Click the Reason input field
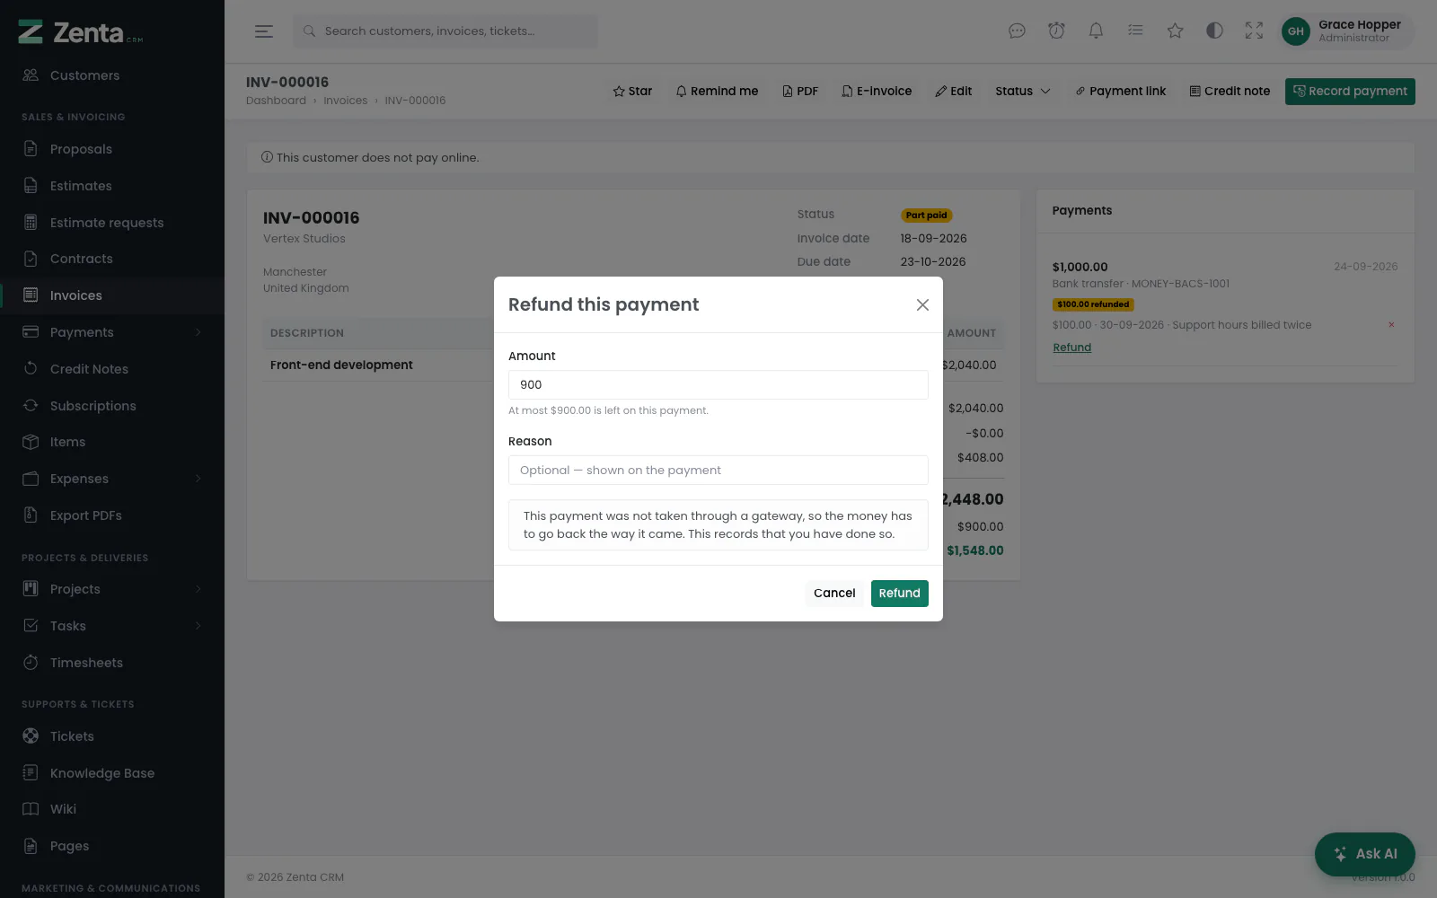The width and height of the screenshot is (1437, 898). [718, 470]
